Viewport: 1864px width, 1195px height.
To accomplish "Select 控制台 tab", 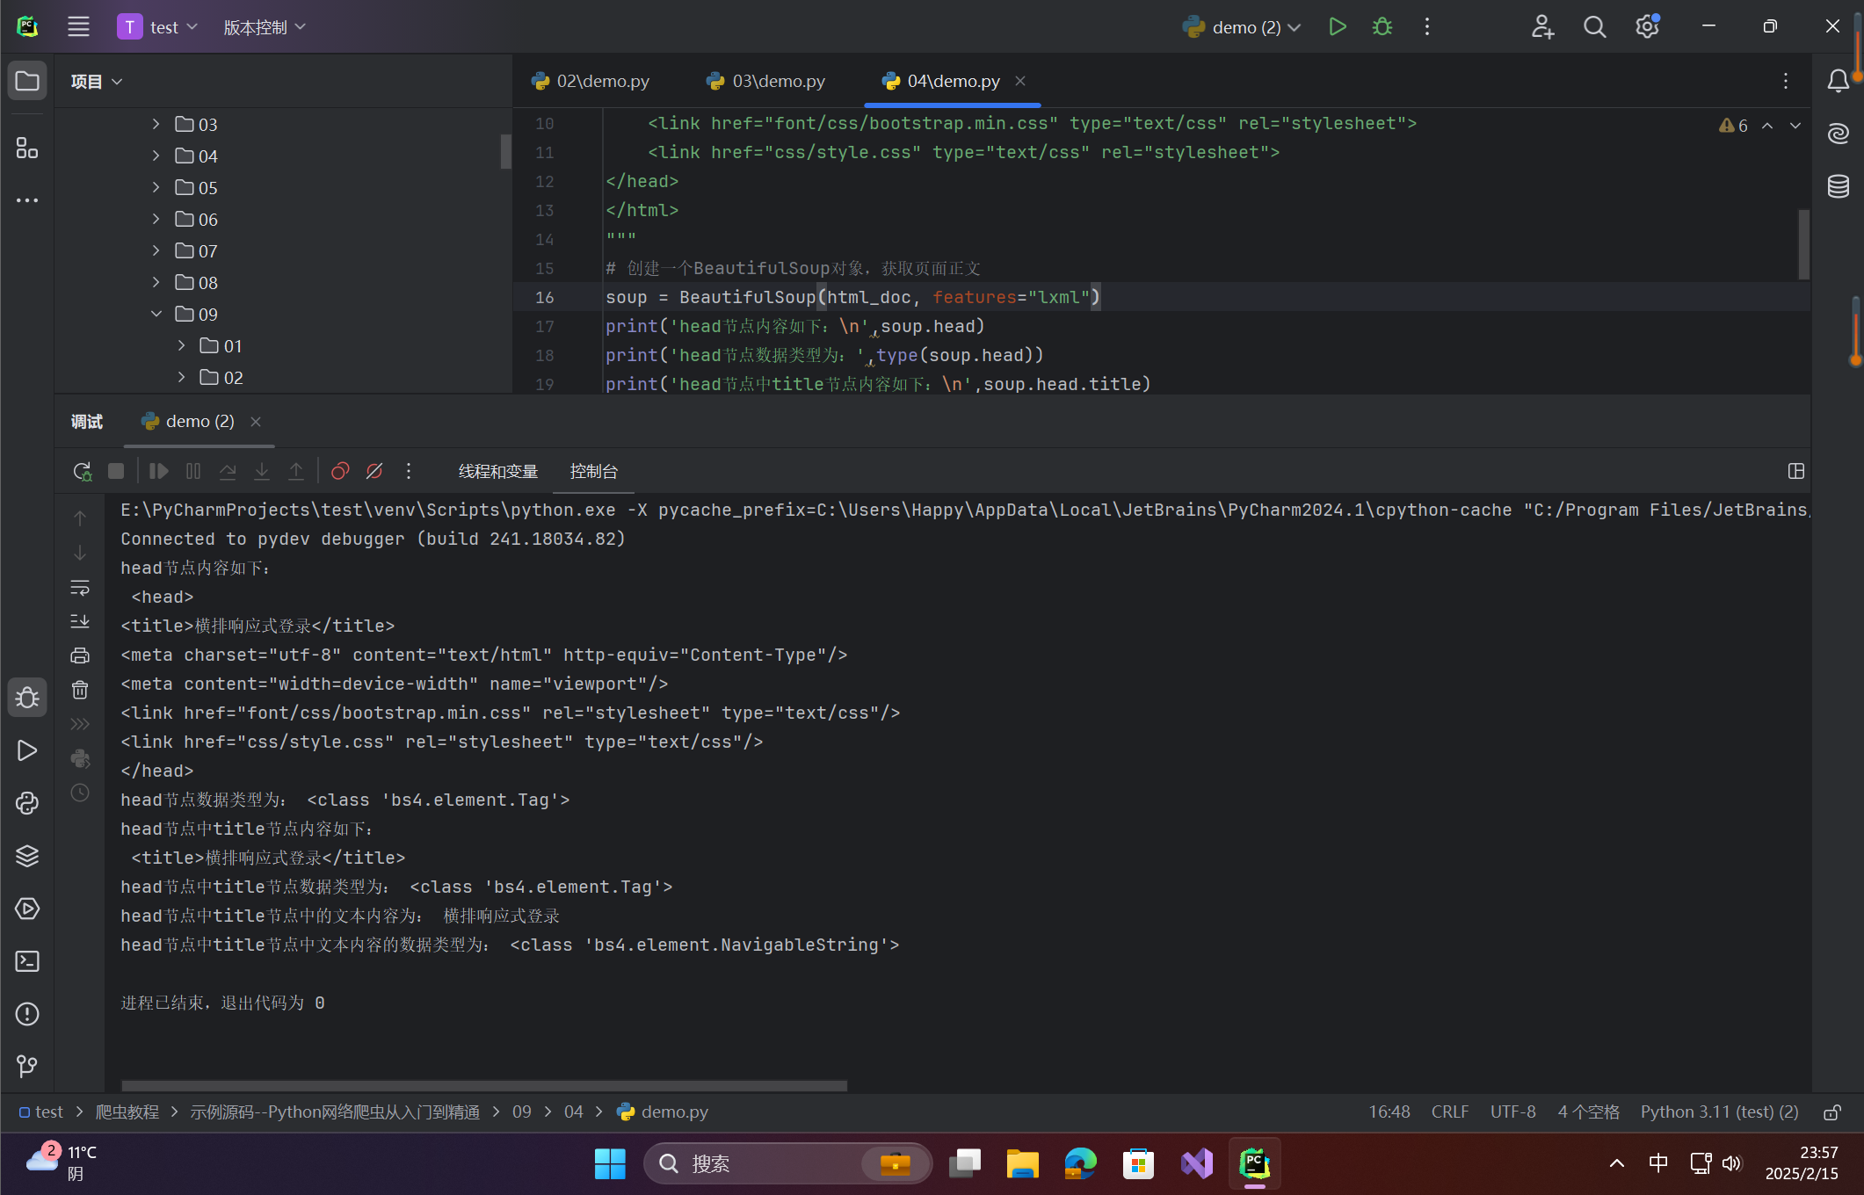I will pyautogui.click(x=594, y=472).
